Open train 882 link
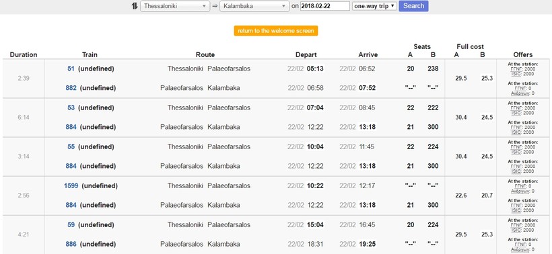Screen dimensions: 552x254 (x=71, y=88)
